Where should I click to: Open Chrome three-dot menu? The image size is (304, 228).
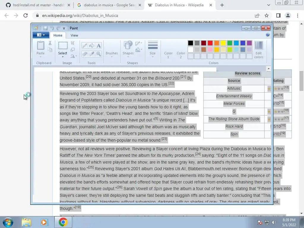click(297, 15)
